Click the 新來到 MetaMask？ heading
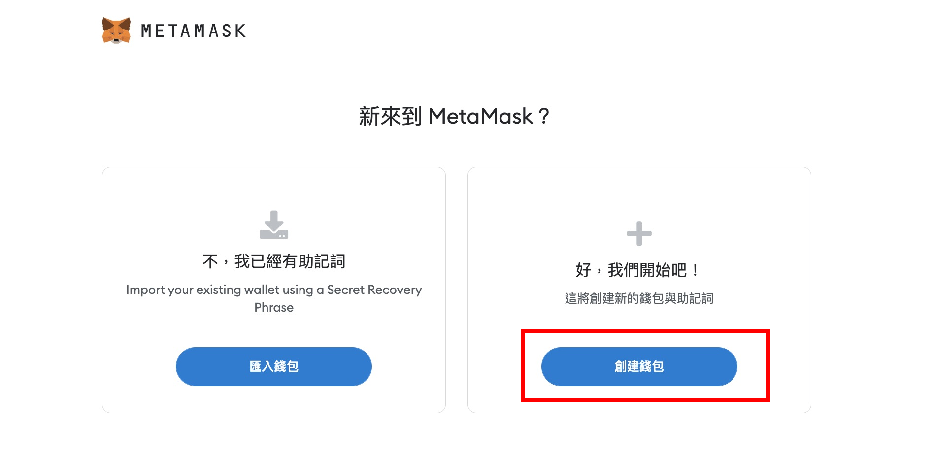 454,117
